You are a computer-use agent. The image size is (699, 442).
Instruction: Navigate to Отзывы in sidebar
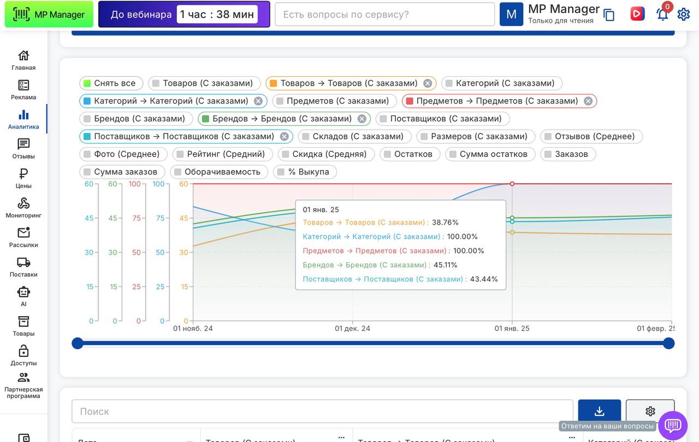pyautogui.click(x=23, y=148)
